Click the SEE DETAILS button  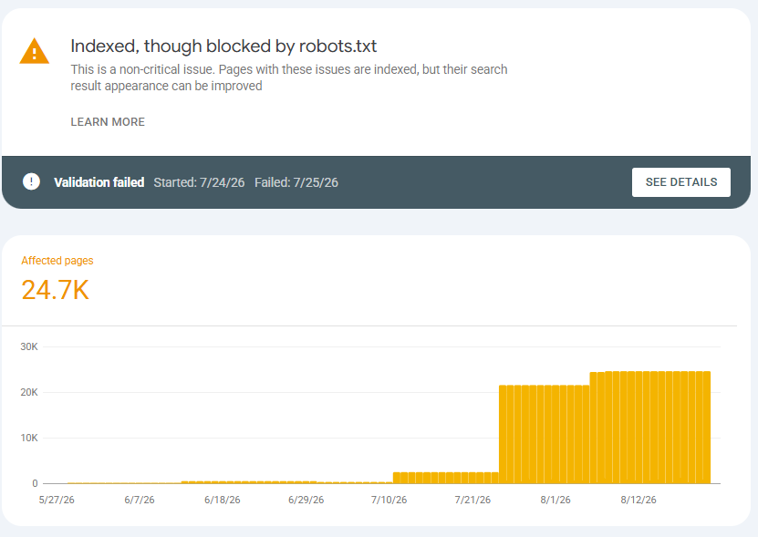tap(681, 182)
